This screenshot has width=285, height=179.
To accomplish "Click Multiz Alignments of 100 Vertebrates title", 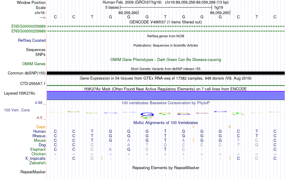I will pos(166,123).
